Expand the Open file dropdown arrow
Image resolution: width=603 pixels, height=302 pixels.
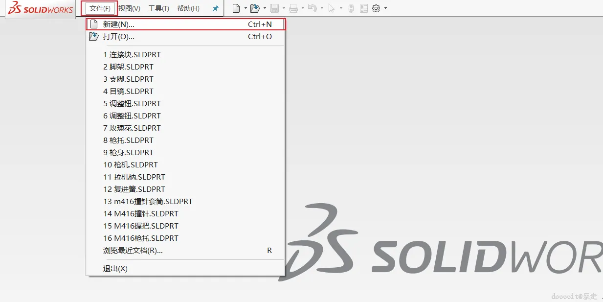[265, 8]
